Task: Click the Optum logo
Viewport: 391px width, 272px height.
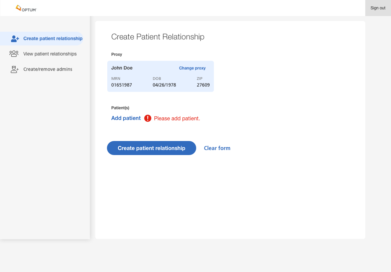Action: pos(26,8)
